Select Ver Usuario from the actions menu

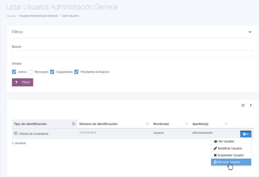pos(226,141)
